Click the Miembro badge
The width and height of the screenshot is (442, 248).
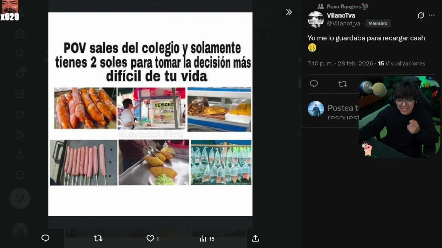pyautogui.click(x=378, y=23)
